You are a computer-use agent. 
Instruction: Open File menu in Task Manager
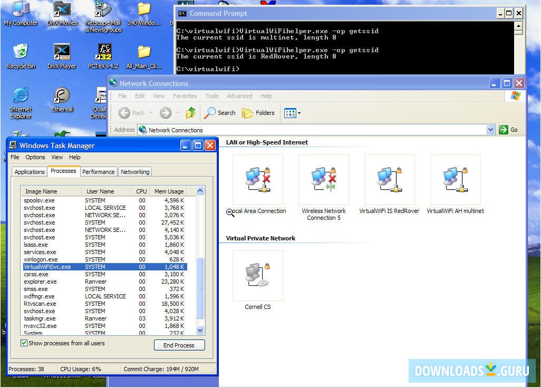(x=15, y=157)
